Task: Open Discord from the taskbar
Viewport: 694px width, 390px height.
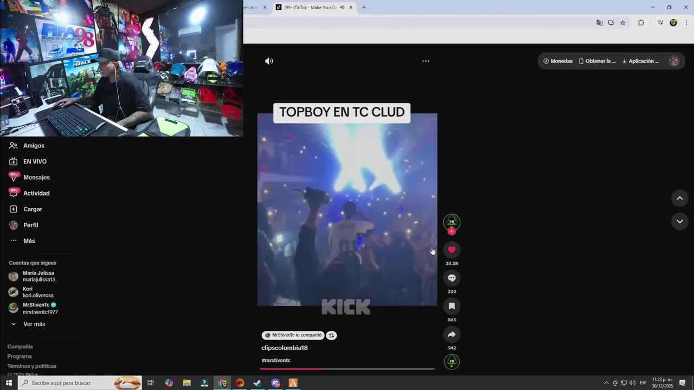Action: coord(275,383)
